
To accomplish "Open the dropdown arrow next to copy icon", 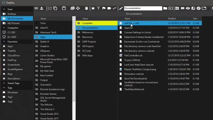I will [x=60, y=8].
